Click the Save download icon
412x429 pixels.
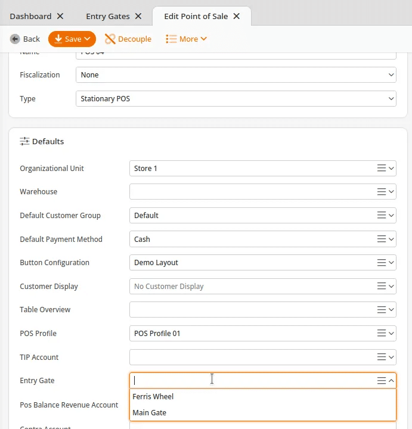tap(58, 39)
